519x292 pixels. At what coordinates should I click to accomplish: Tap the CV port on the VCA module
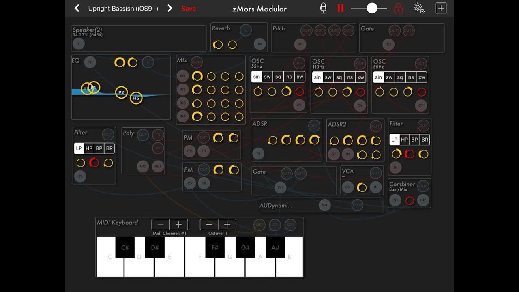tap(348, 187)
